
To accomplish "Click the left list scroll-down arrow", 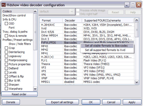I will [x=35, y=89].
